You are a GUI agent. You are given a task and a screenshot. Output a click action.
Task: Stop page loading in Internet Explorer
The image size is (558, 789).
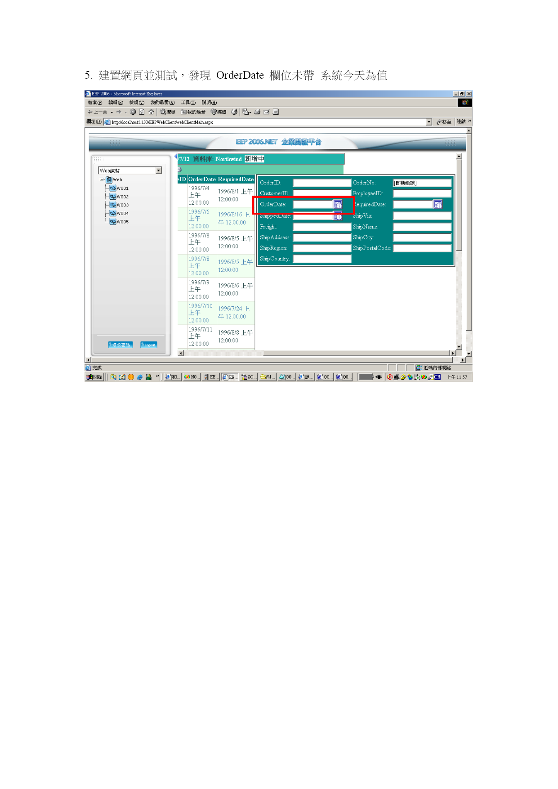[133, 112]
